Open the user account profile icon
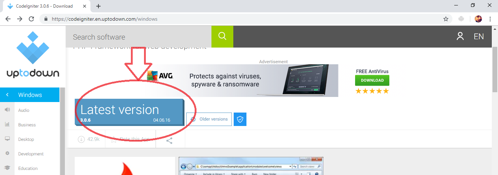Viewport: 498px width, 175px height. [x=460, y=36]
